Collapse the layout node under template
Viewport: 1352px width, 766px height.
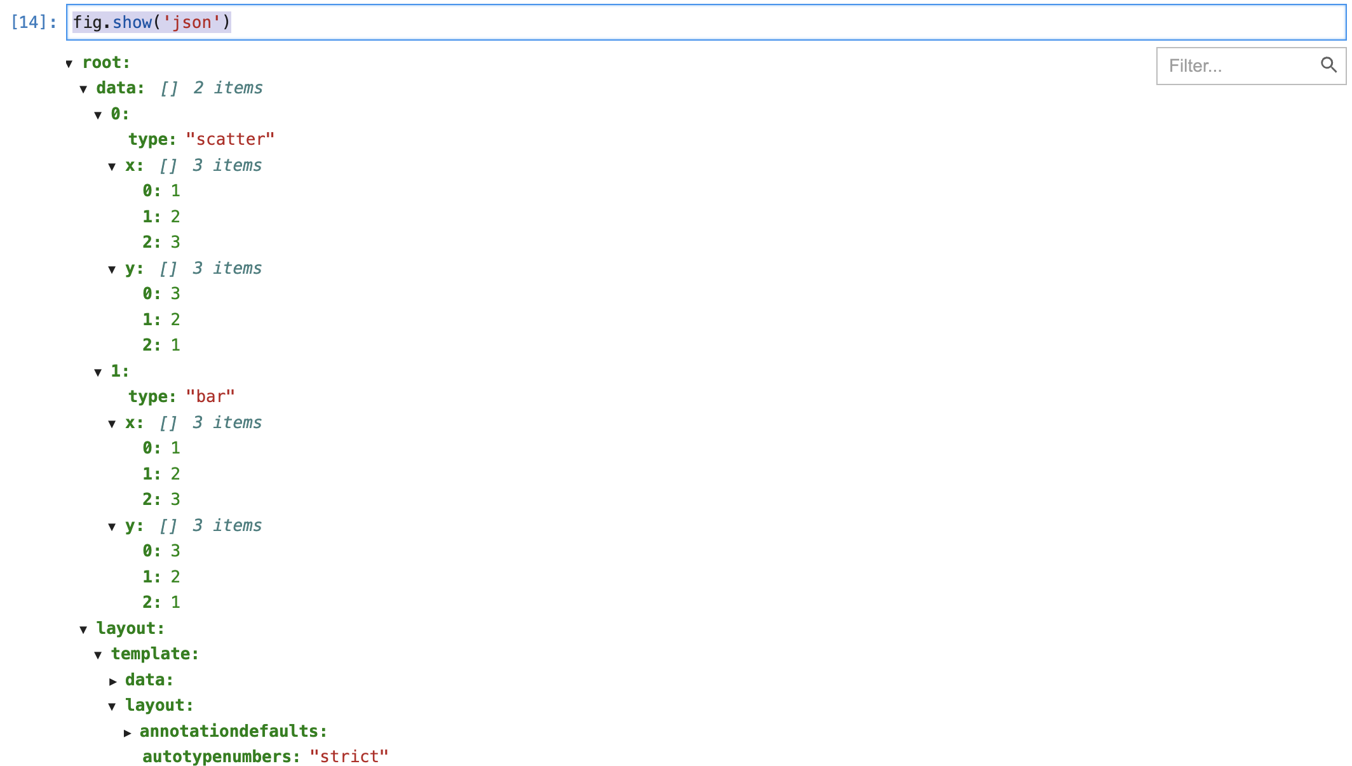pos(112,706)
